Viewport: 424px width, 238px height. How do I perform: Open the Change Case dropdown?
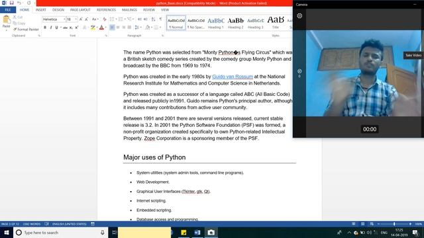[94, 19]
